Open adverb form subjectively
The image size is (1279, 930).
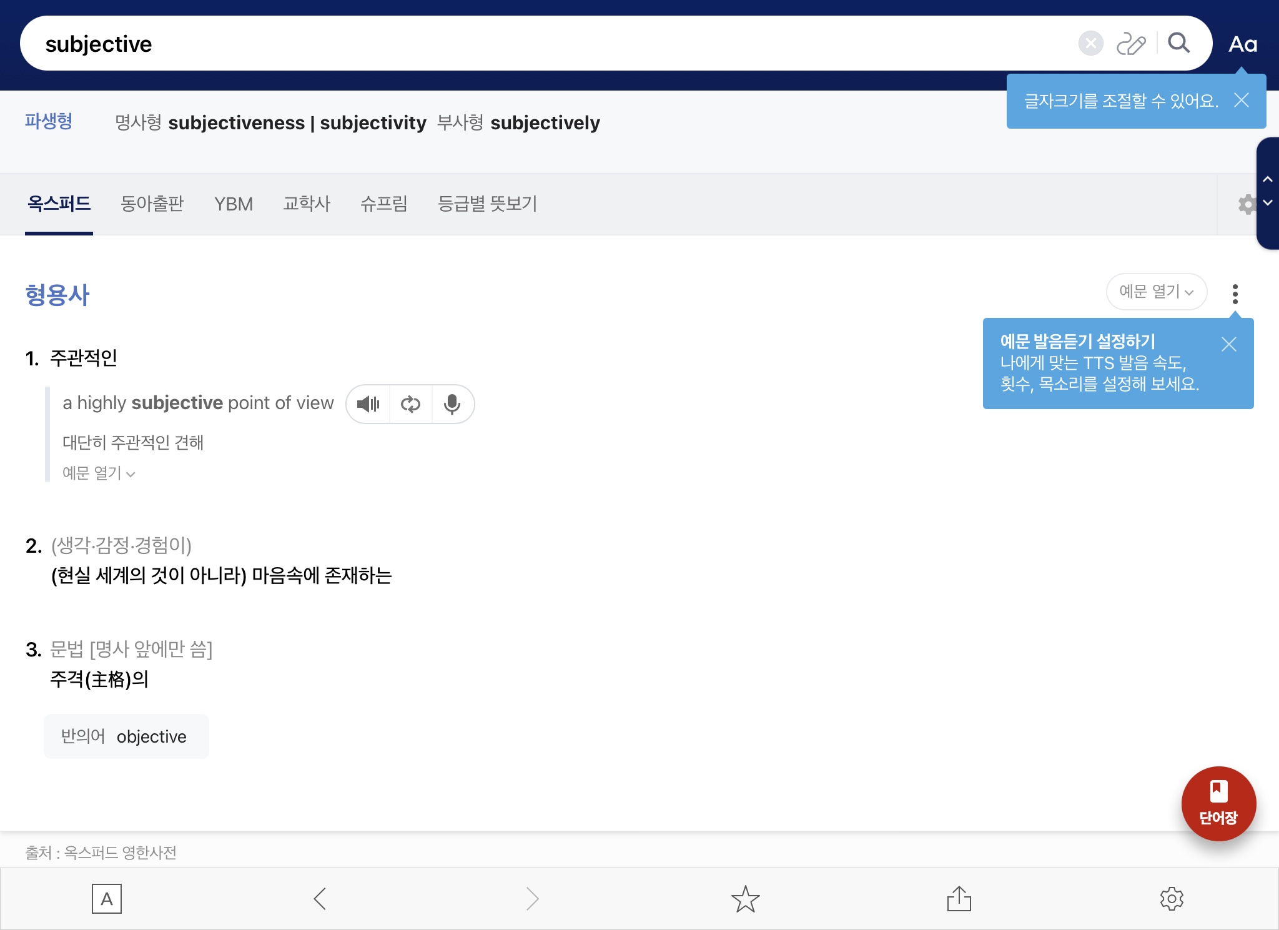coord(545,123)
